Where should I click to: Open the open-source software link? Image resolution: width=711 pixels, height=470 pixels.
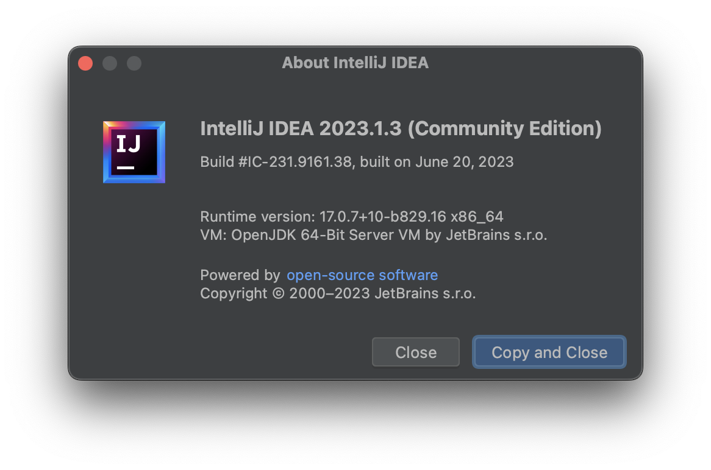362,275
